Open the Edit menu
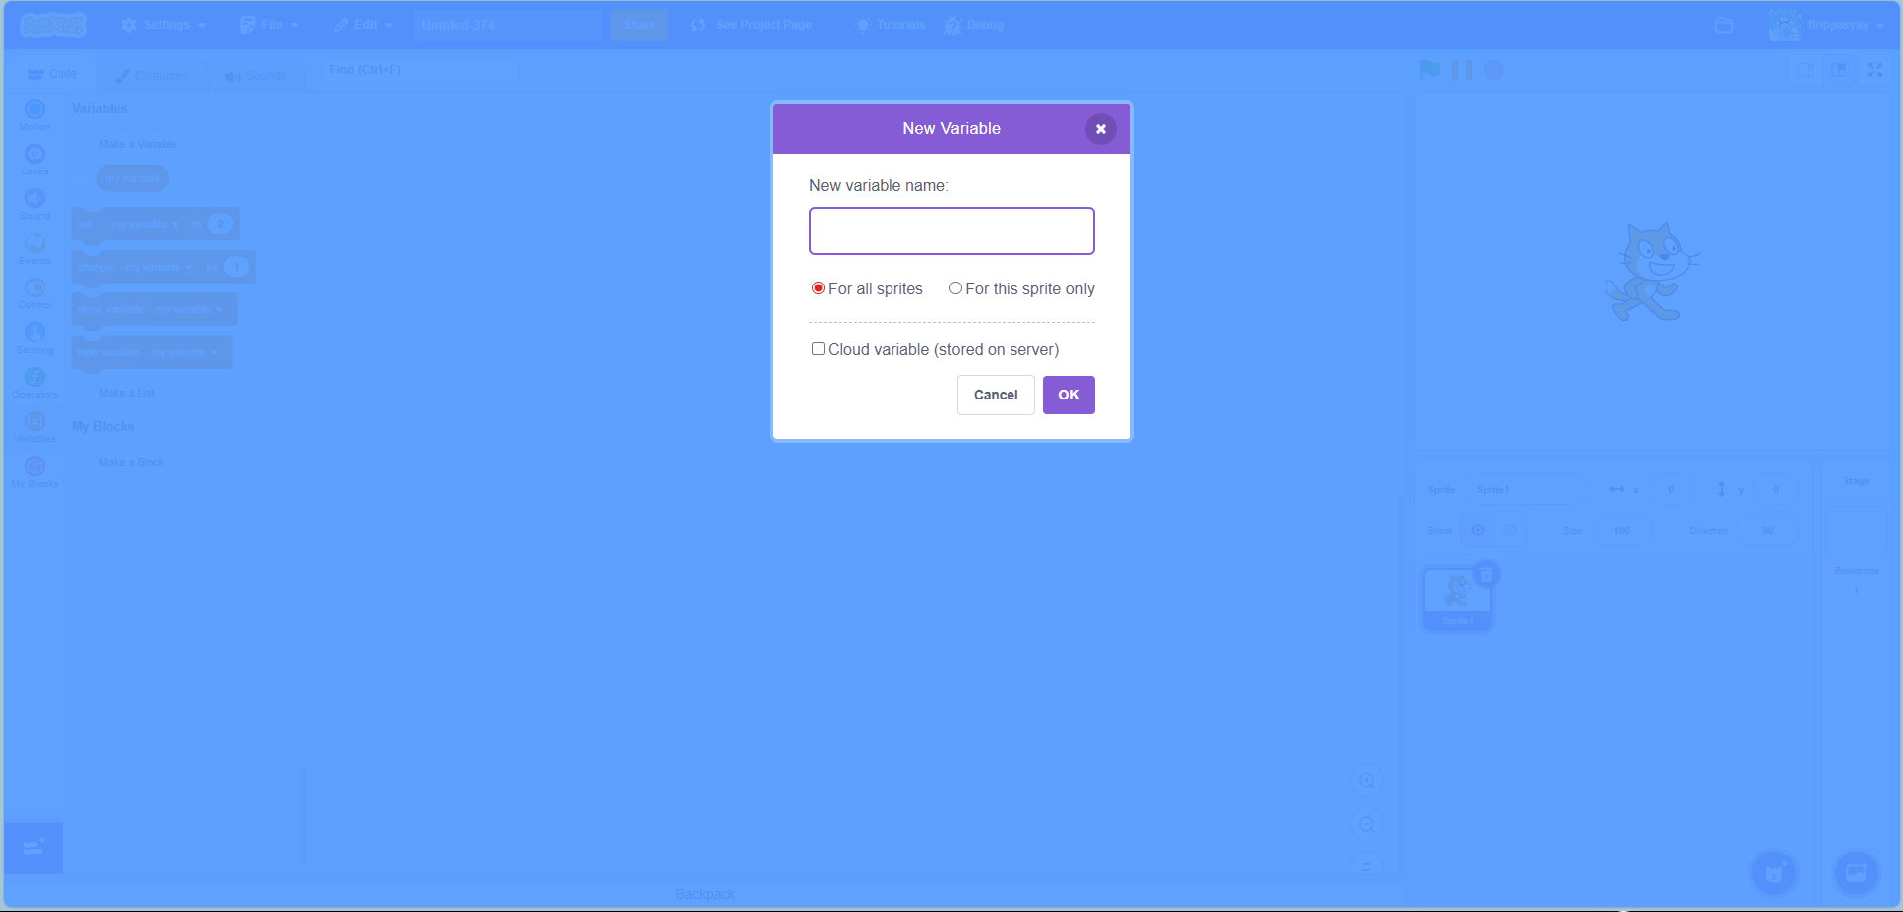 (x=363, y=25)
